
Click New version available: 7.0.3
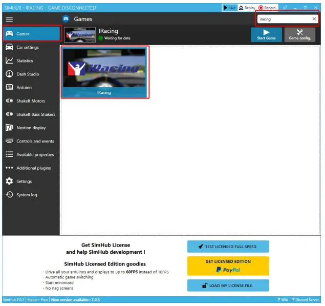click(75, 300)
